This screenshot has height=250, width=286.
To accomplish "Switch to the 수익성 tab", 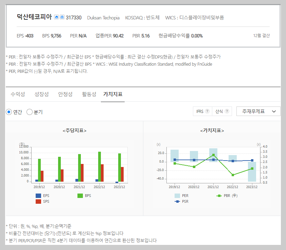I will tap(18, 94).
